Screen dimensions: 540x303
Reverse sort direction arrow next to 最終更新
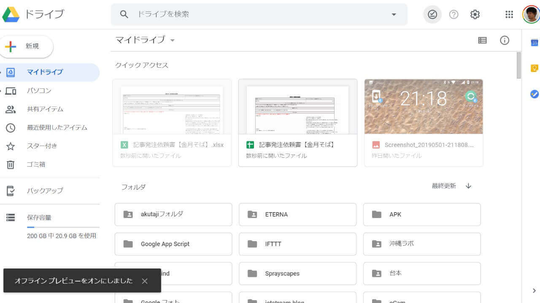[x=468, y=186]
